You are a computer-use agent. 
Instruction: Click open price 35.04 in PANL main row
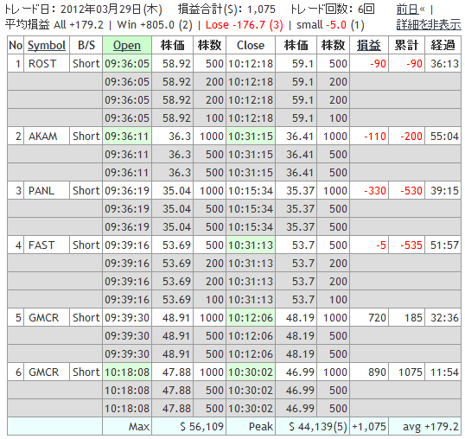coord(172,191)
